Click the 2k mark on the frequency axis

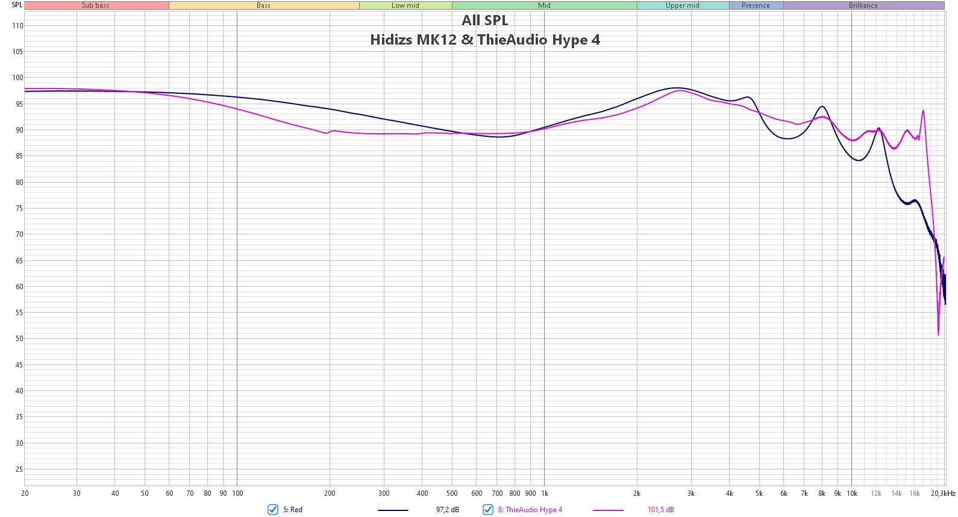pos(637,493)
